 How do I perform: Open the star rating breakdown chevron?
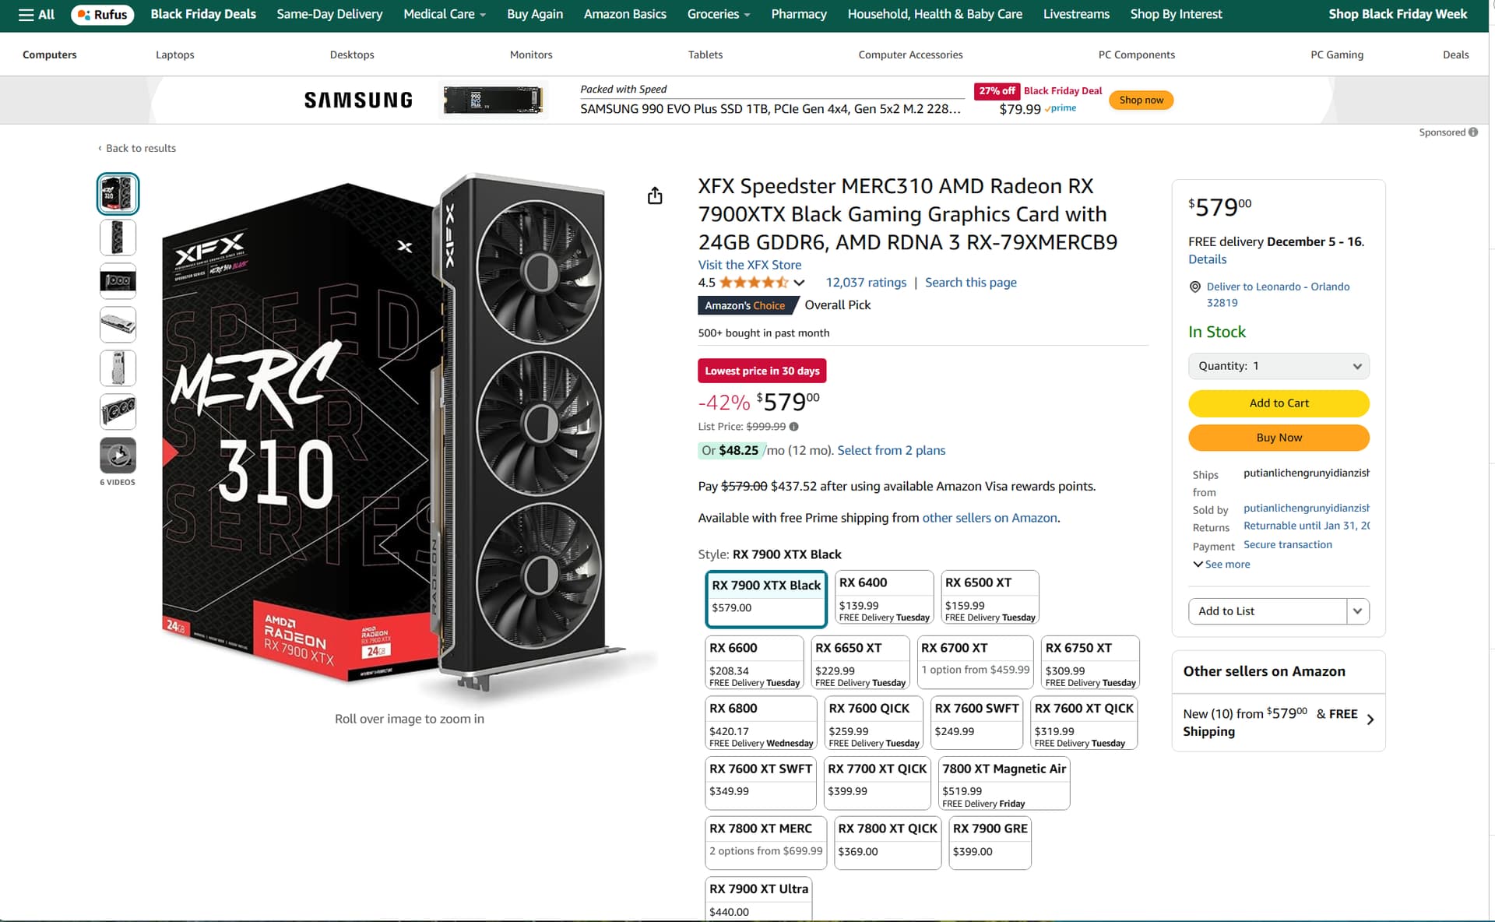tap(799, 283)
